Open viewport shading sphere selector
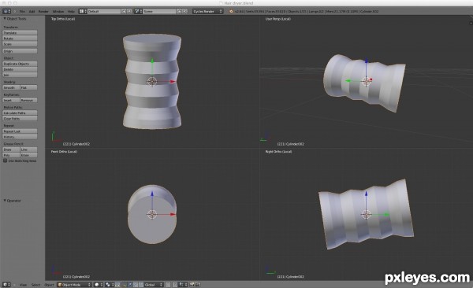The width and height of the screenshot is (473, 288). point(99,285)
